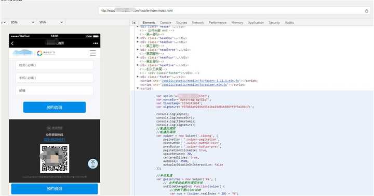Switch to the Network tab
This screenshot has width=374, height=196.
[x=198, y=23]
